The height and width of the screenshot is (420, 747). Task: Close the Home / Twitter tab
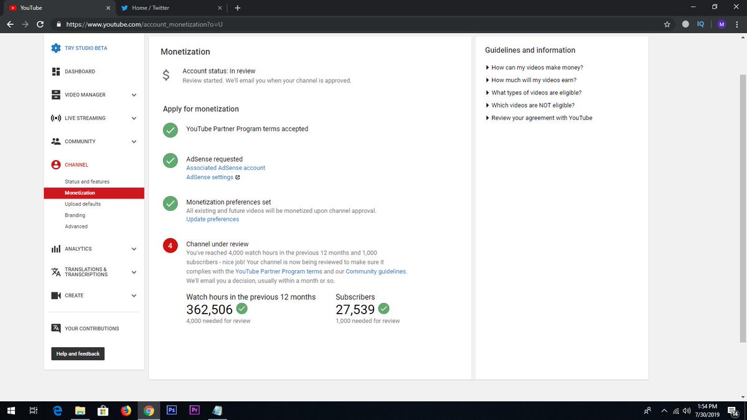pyautogui.click(x=220, y=8)
